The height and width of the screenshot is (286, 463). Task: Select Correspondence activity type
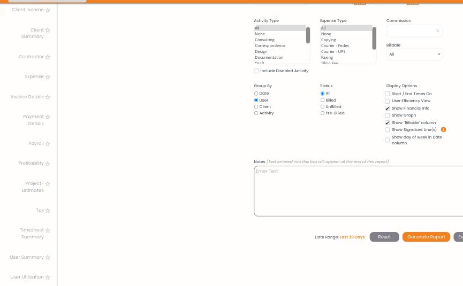[x=279, y=45]
